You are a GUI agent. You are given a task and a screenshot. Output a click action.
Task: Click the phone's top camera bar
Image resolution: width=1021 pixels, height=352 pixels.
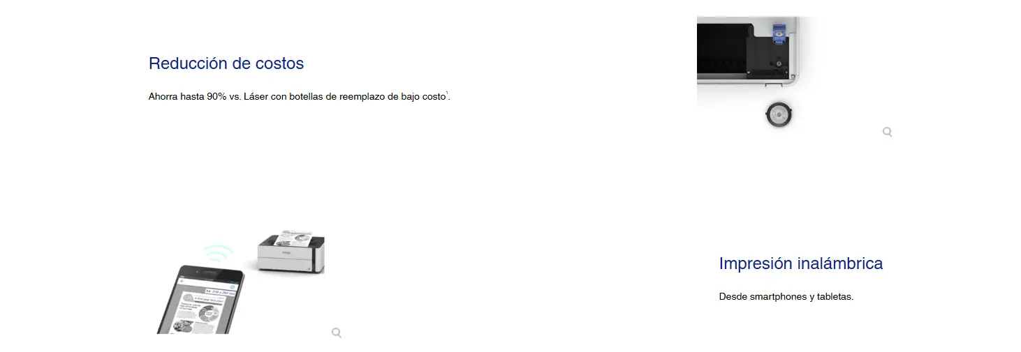pyautogui.click(x=212, y=270)
